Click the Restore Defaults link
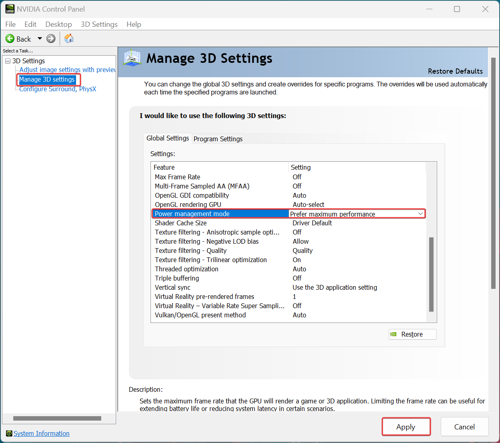The width and height of the screenshot is (500, 443). (455, 71)
